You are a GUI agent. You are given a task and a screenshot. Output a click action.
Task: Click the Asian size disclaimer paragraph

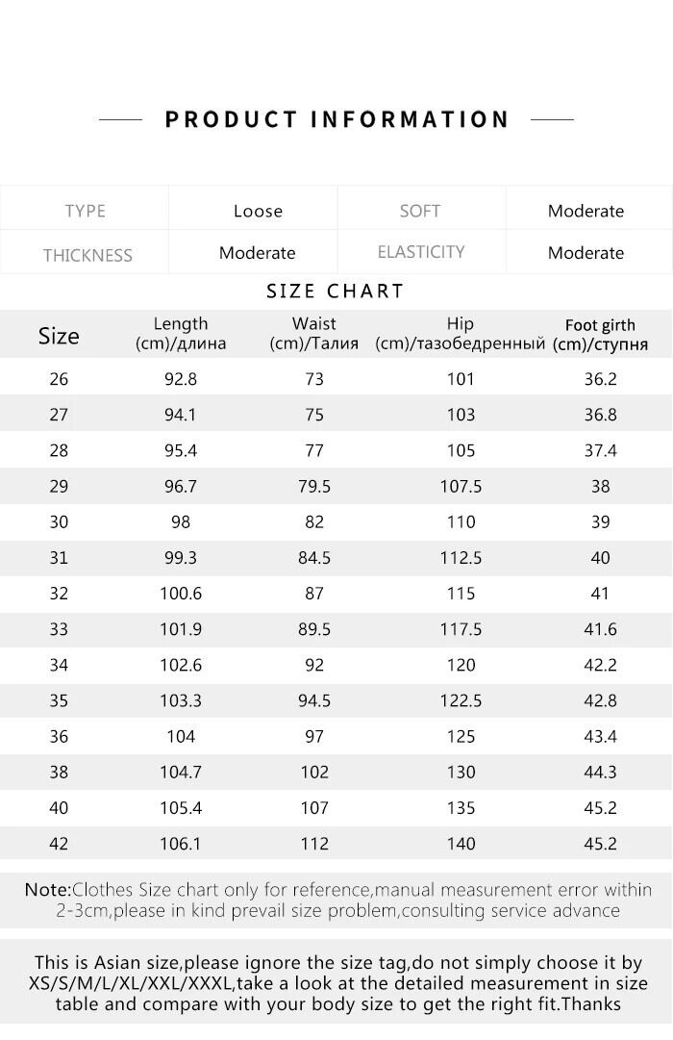336,982
